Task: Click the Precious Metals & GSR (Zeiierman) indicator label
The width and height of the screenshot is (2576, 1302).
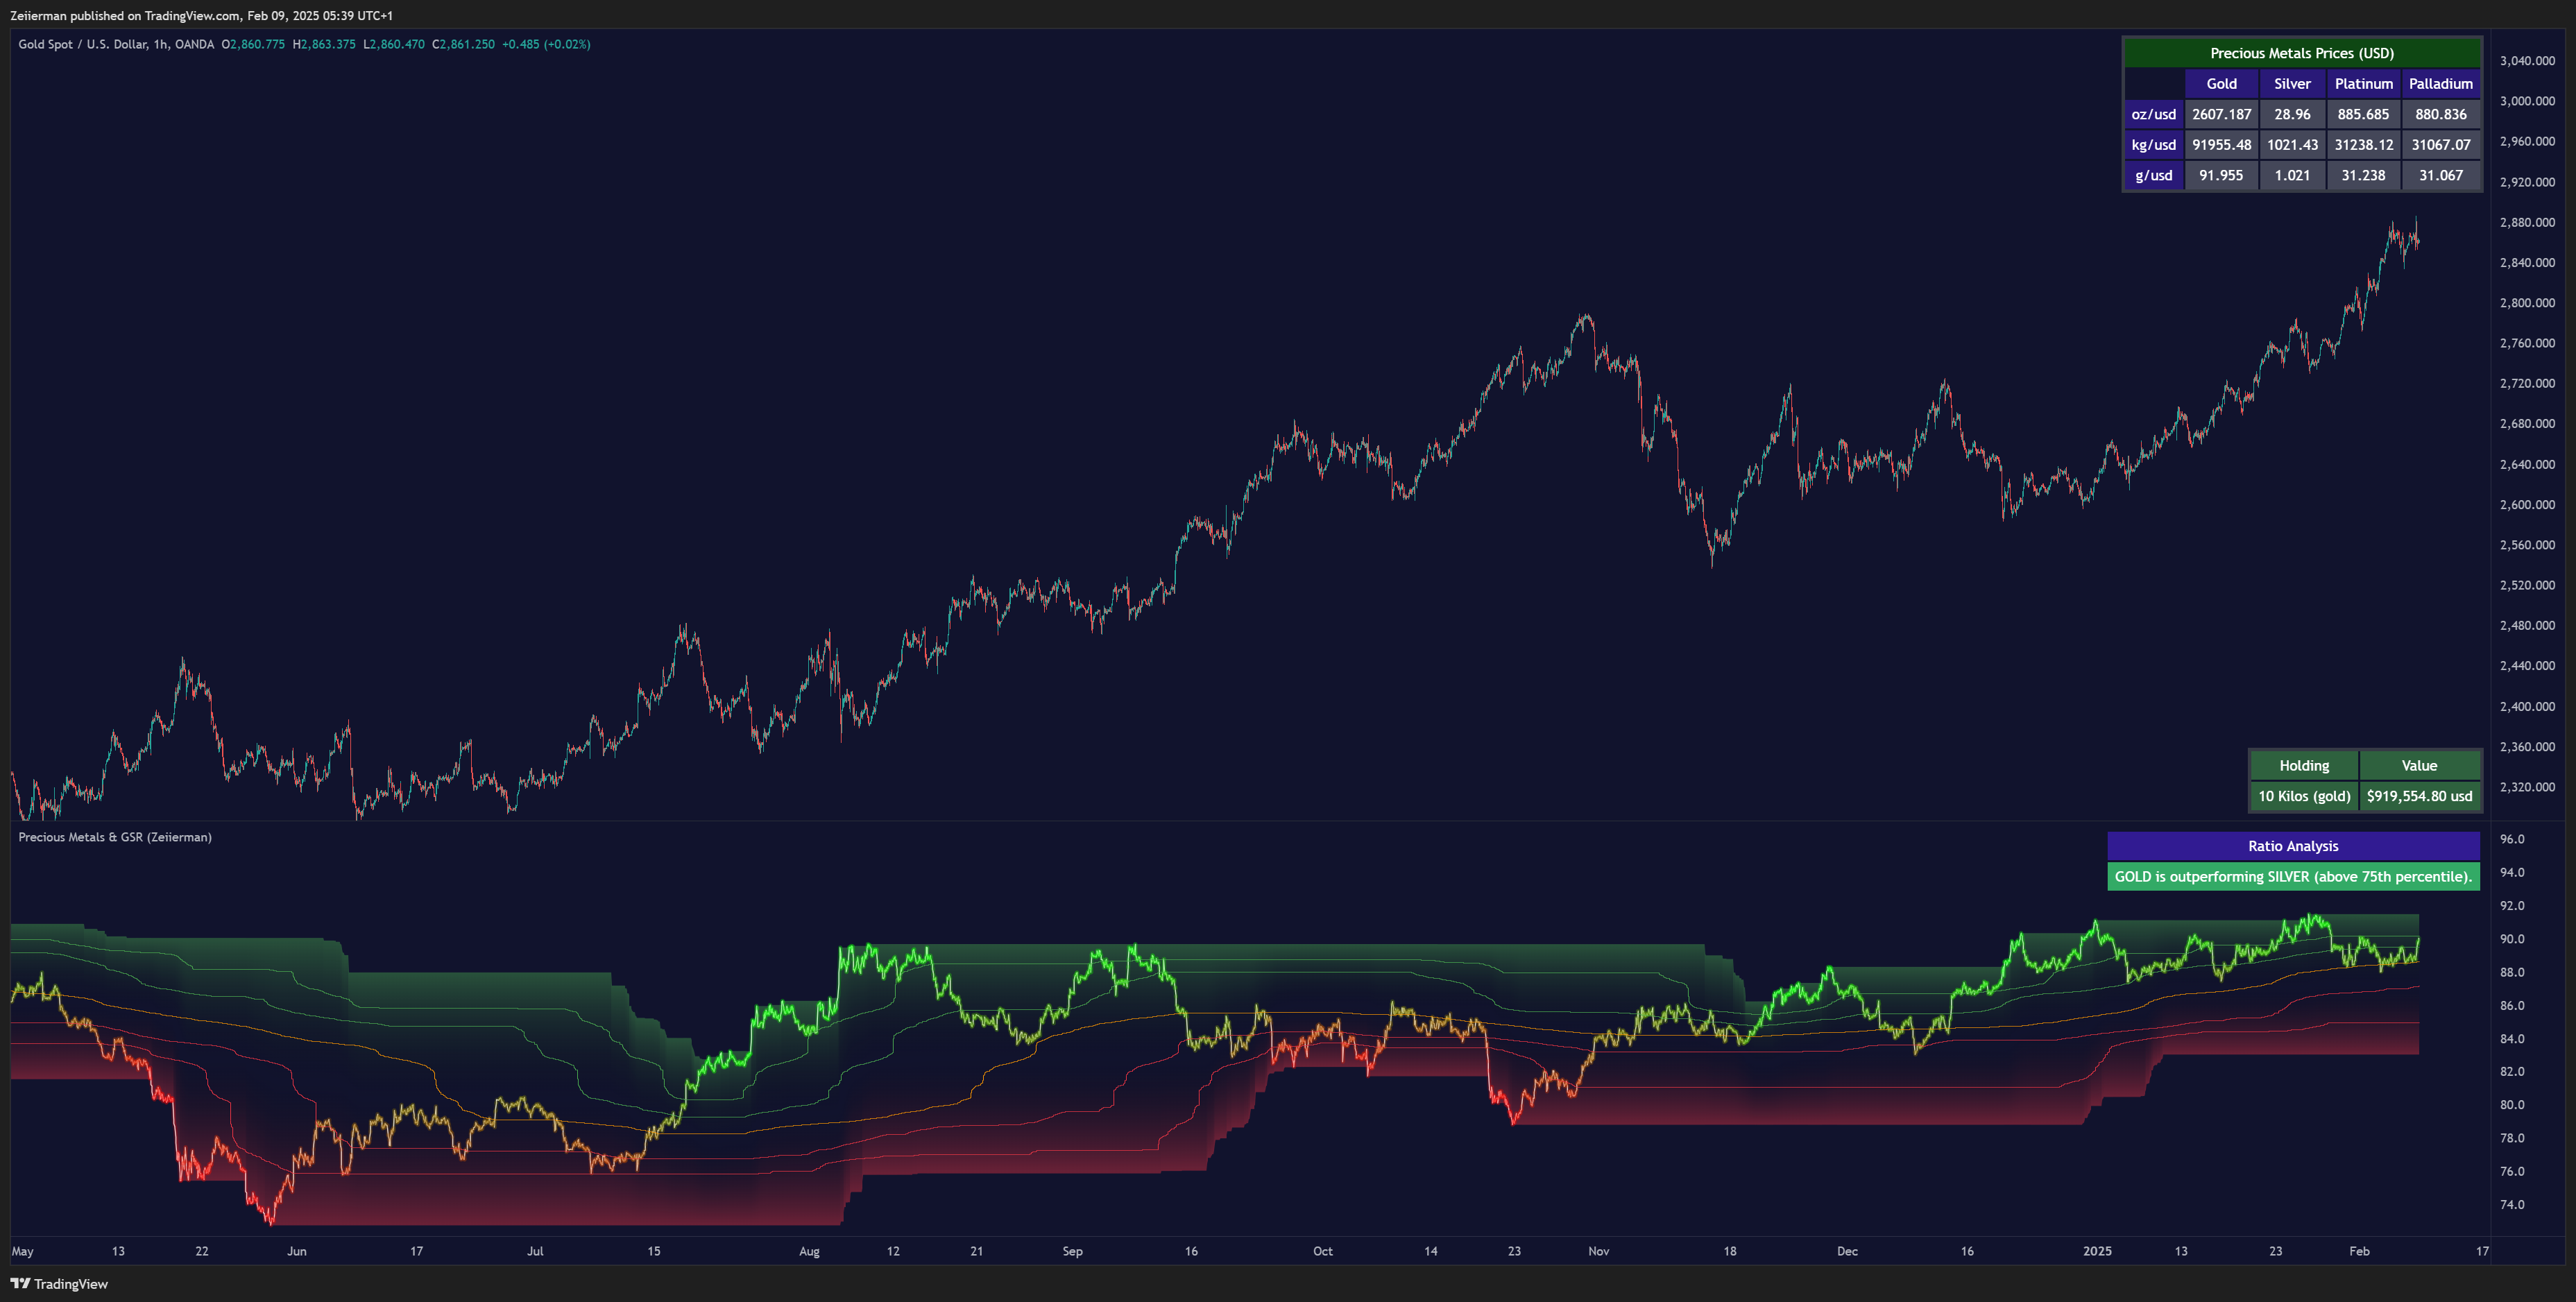Action: (115, 837)
